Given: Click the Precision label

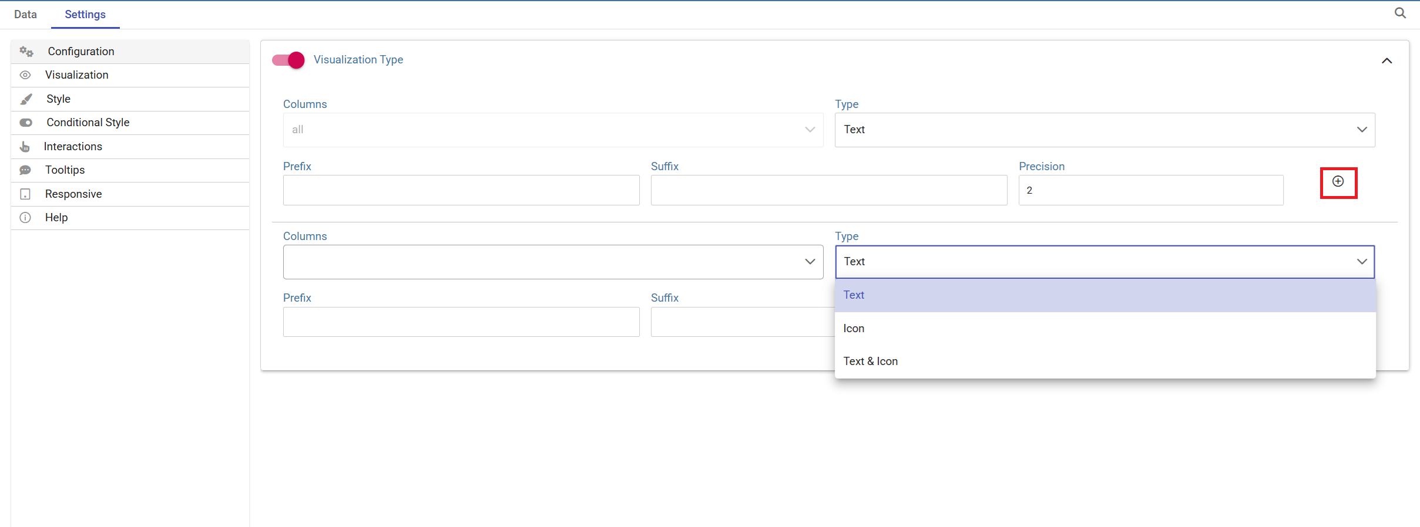Looking at the screenshot, I should [x=1042, y=167].
